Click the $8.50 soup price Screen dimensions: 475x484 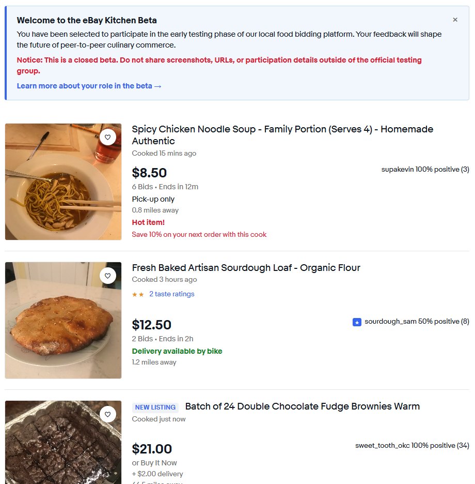click(149, 173)
